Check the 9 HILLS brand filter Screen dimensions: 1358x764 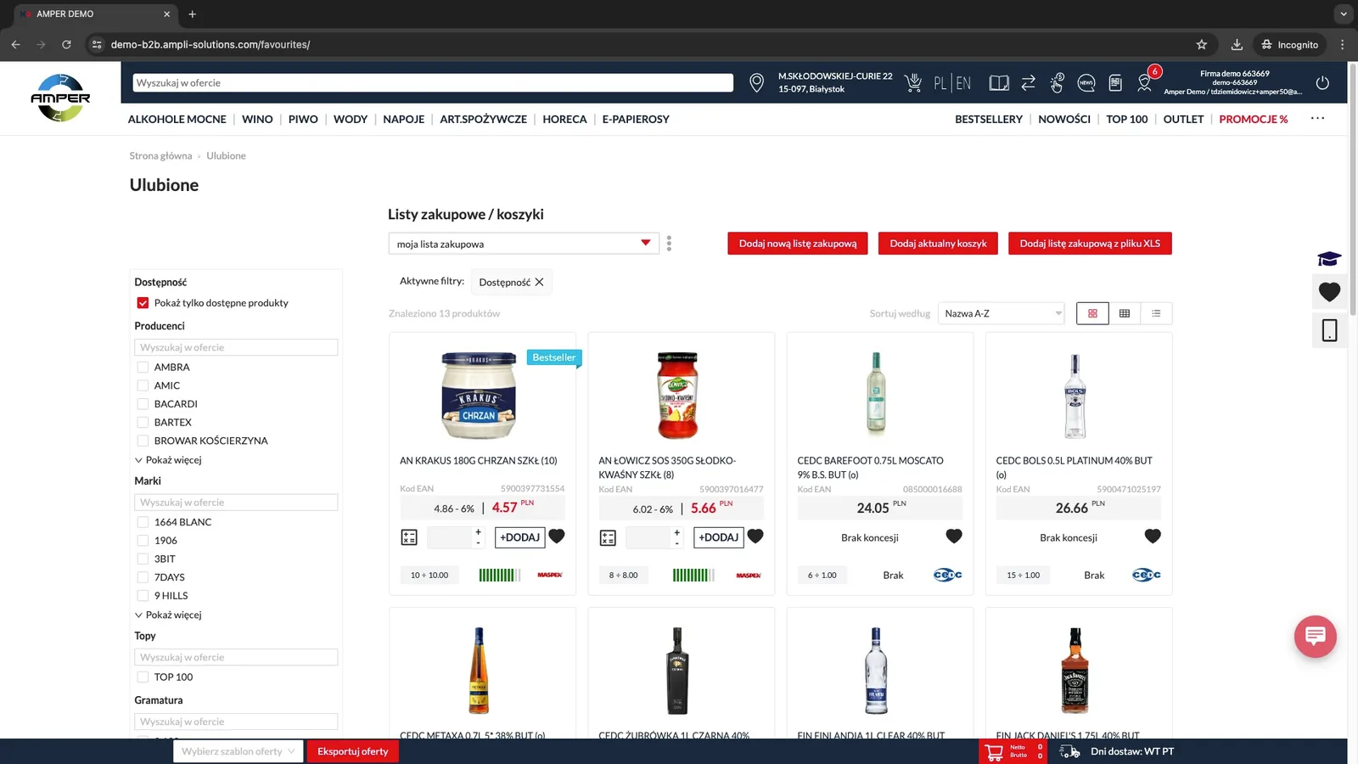[x=143, y=596]
